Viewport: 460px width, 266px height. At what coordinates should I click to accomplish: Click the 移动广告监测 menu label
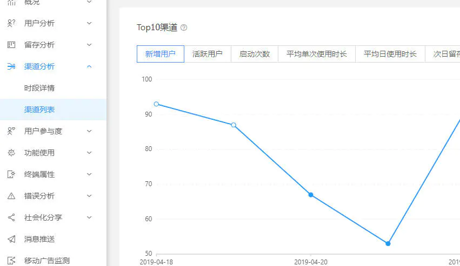(47, 261)
